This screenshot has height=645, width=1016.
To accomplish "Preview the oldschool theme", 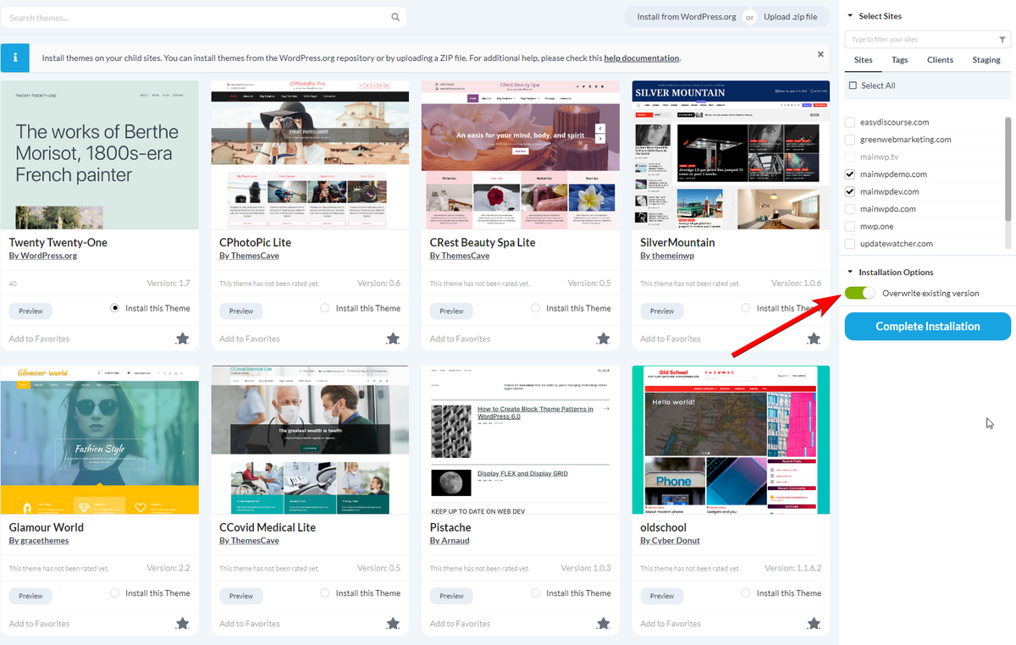I will point(662,596).
